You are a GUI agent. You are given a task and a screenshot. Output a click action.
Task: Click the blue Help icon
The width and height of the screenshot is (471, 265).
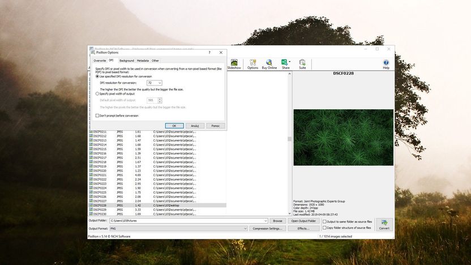(x=386, y=62)
